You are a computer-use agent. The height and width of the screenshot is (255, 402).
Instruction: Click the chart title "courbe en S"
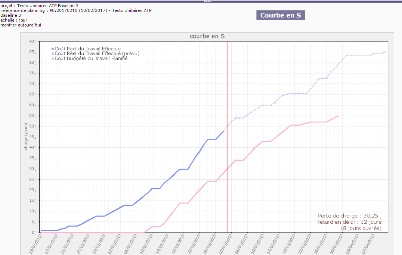tap(207, 36)
